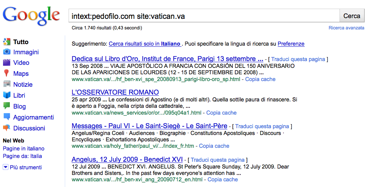
Task: Click the Aggiornamenti blue bubble icon
Action: click(6, 117)
